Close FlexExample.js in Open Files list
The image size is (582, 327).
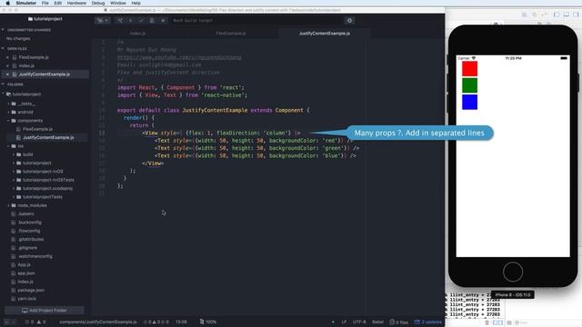tap(7, 57)
